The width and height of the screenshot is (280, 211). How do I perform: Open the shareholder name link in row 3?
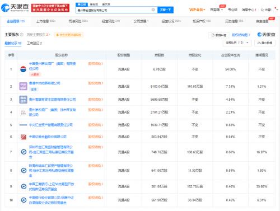[52, 100]
